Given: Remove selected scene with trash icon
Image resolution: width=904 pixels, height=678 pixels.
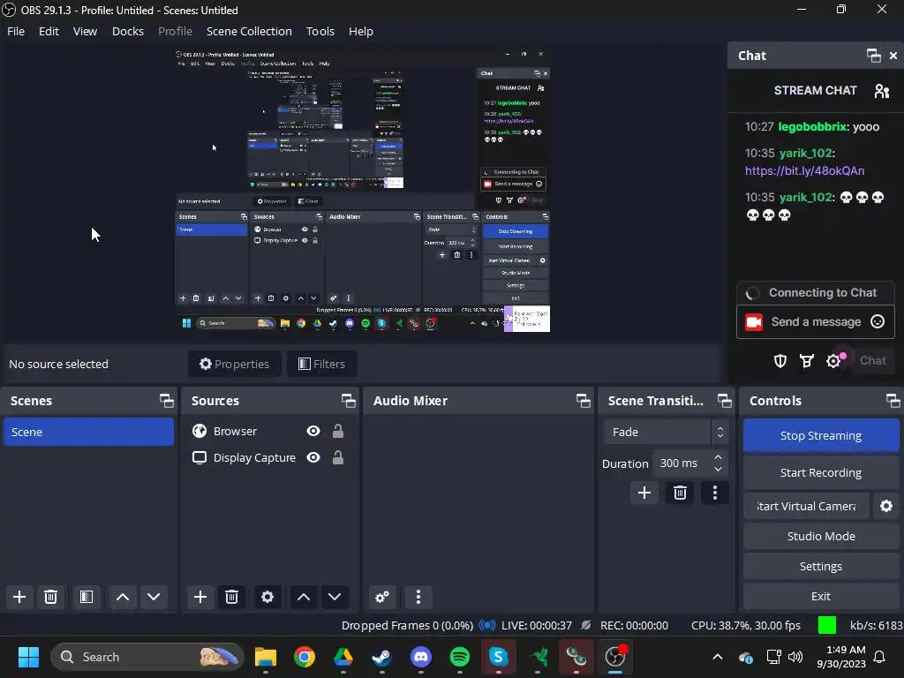Looking at the screenshot, I should [50, 597].
